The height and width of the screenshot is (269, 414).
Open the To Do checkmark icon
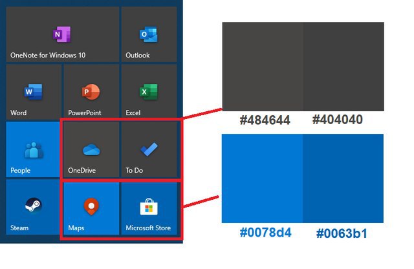click(149, 149)
